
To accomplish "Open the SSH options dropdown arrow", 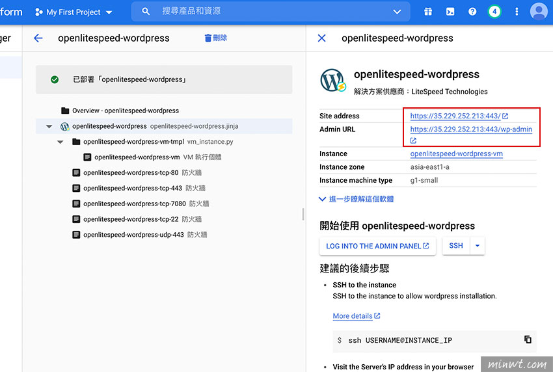I will click(478, 246).
